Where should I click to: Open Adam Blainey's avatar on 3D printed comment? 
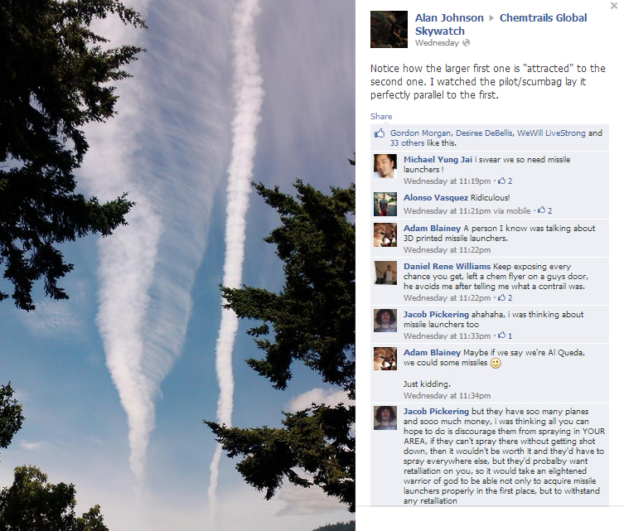(x=385, y=234)
